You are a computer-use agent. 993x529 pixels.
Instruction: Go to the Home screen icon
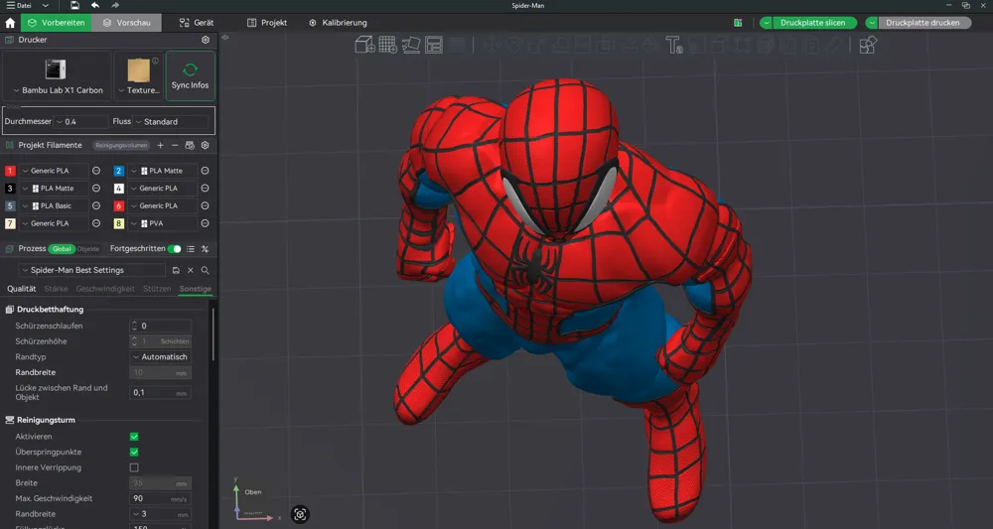pos(10,23)
